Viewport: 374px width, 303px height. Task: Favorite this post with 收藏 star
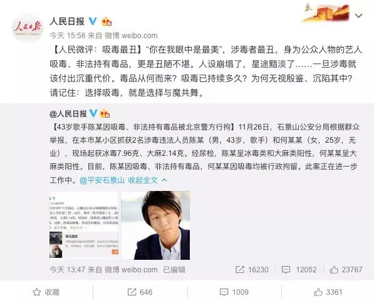click(x=46, y=292)
